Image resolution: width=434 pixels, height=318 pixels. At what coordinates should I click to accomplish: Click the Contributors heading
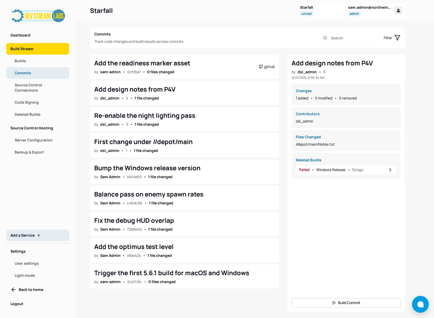click(307, 114)
